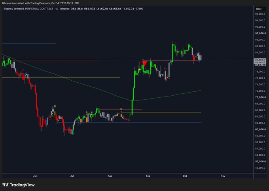Click the 62,000.0 price axis label
Image resolution: width=269 pixels, height=191 pixels.
point(260,123)
